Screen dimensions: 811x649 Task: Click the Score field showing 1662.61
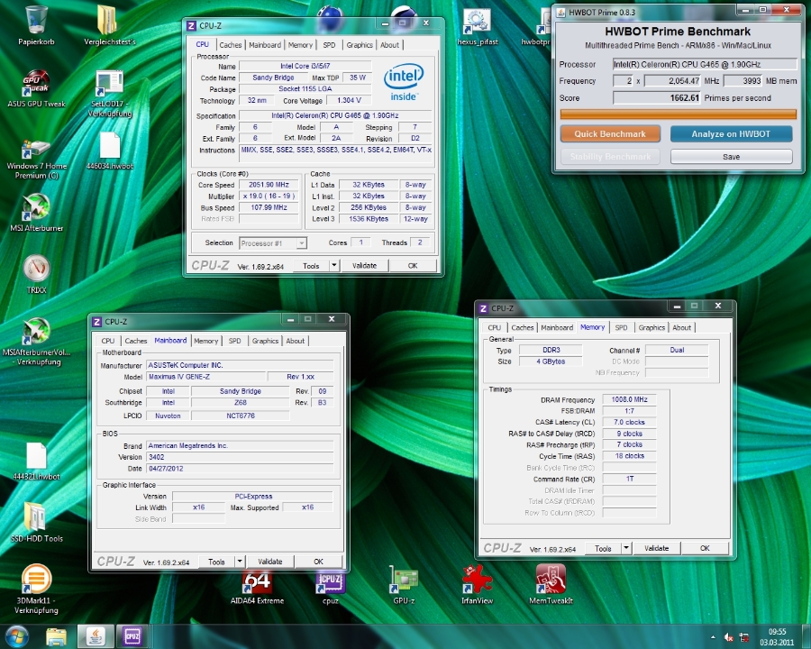[x=657, y=98]
